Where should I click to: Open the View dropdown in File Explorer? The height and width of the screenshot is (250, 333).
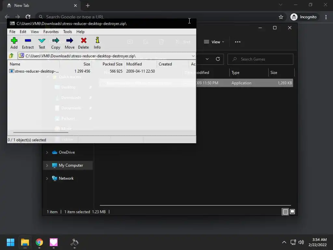[214, 42]
